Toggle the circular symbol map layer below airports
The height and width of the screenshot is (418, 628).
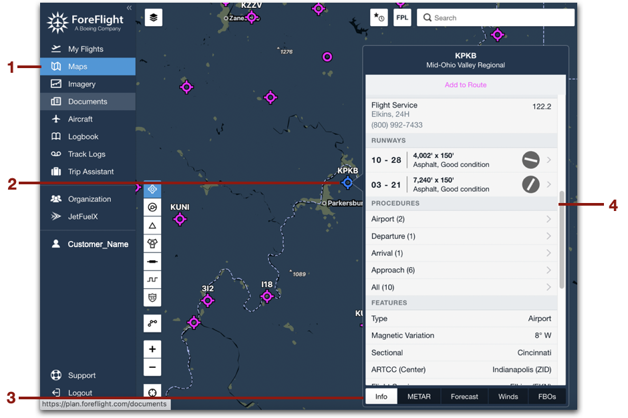(152, 207)
